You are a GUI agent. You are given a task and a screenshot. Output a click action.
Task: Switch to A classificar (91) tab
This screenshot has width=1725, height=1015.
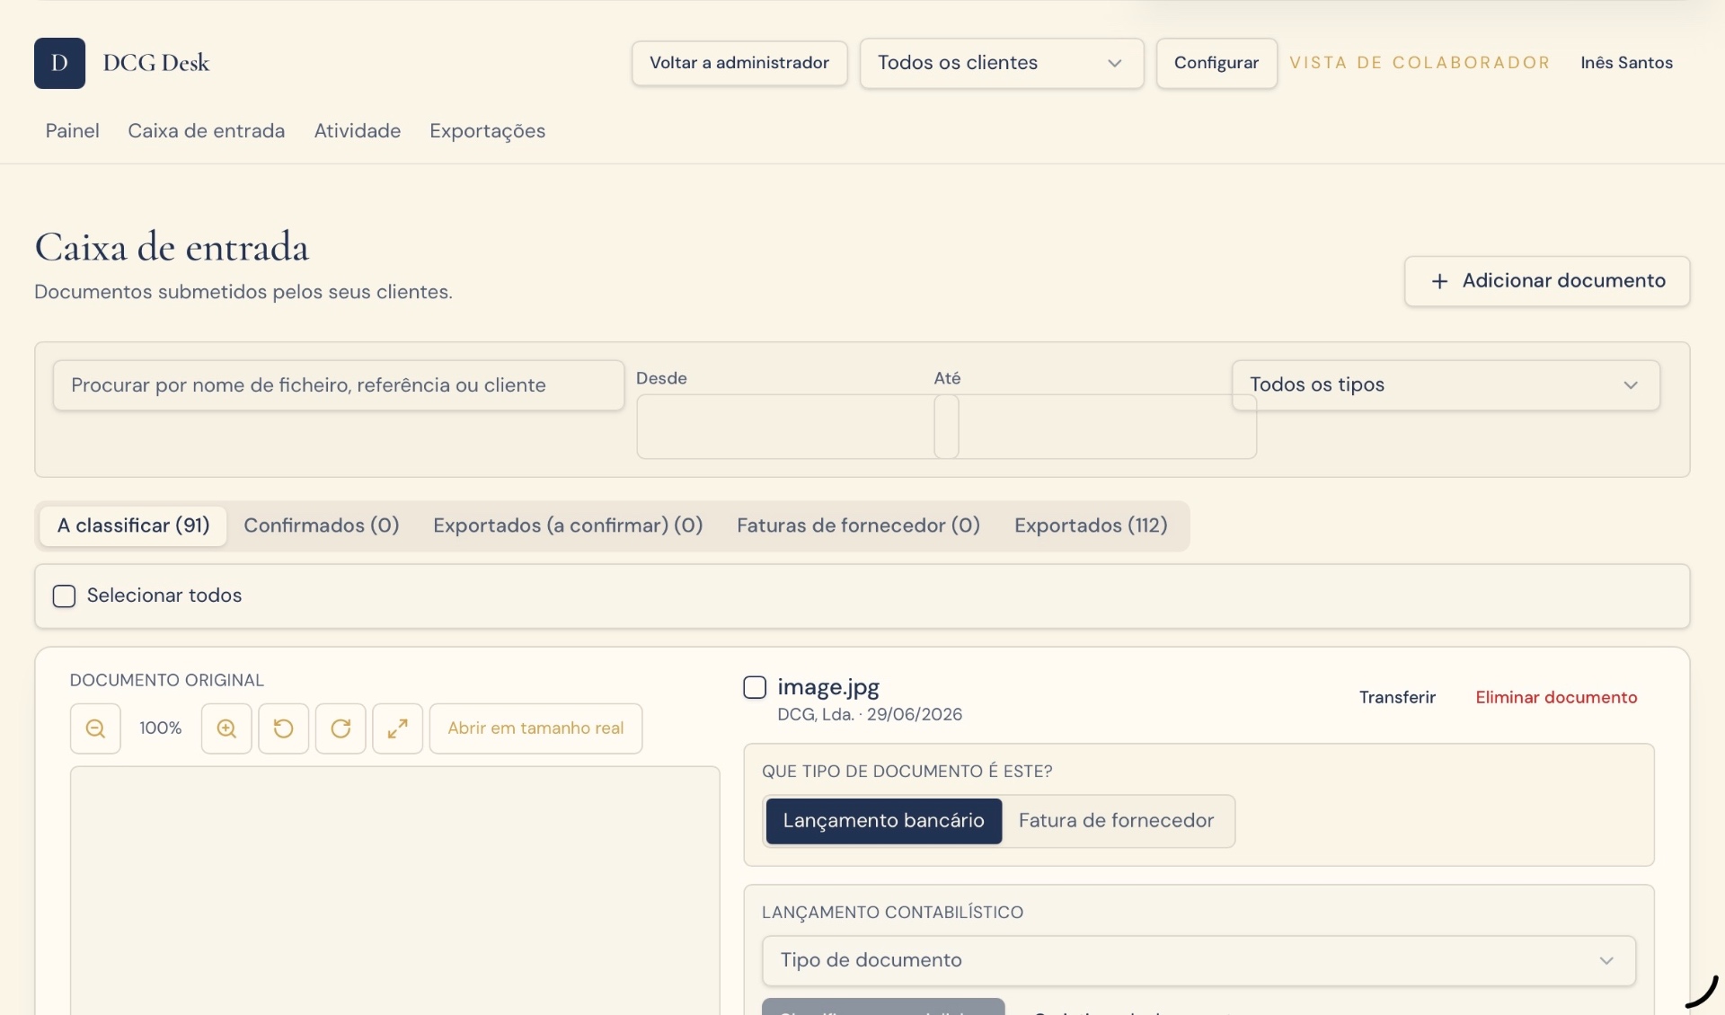pos(133,525)
